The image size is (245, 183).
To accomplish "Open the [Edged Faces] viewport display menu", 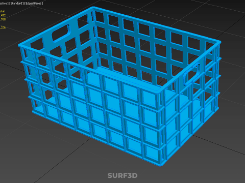I will click(34, 4).
